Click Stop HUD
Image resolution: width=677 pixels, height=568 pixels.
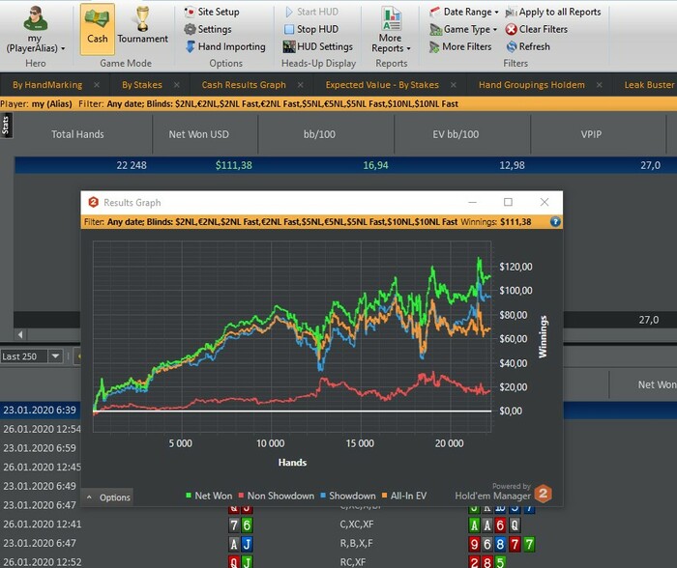pyautogui.click(x=310, y=29)
